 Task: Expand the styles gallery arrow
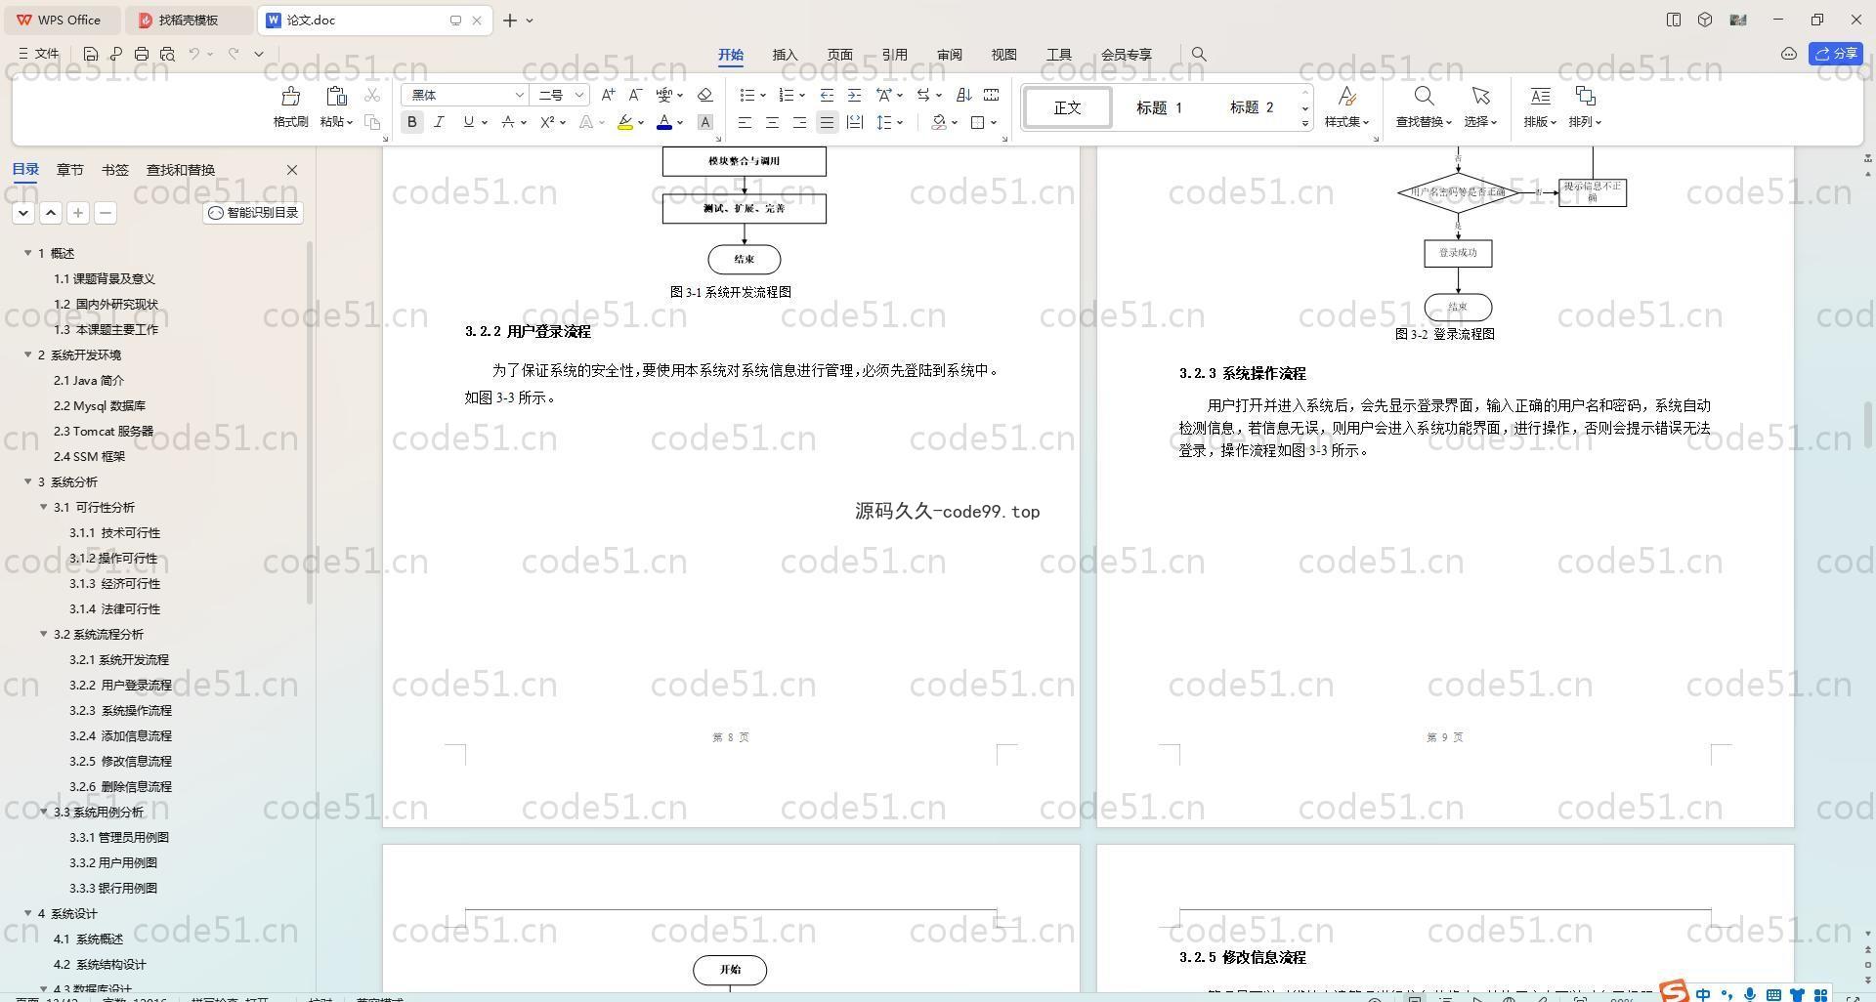(1305, 123)
